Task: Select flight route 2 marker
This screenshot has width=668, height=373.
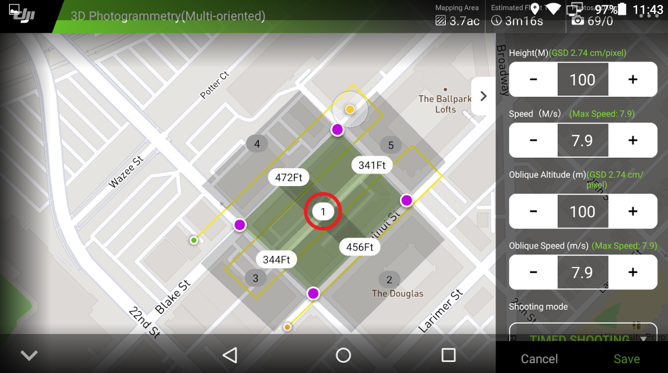Action: pyautogui.click(x=389, y=279)
